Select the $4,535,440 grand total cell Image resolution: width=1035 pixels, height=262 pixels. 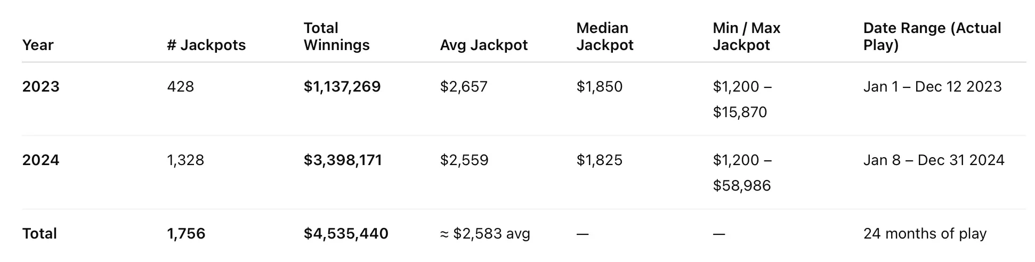click(346, 234)
